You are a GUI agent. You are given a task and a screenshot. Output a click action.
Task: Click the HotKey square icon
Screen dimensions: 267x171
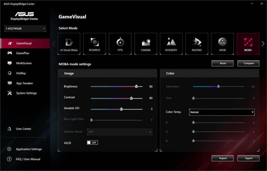coord(10,73)
